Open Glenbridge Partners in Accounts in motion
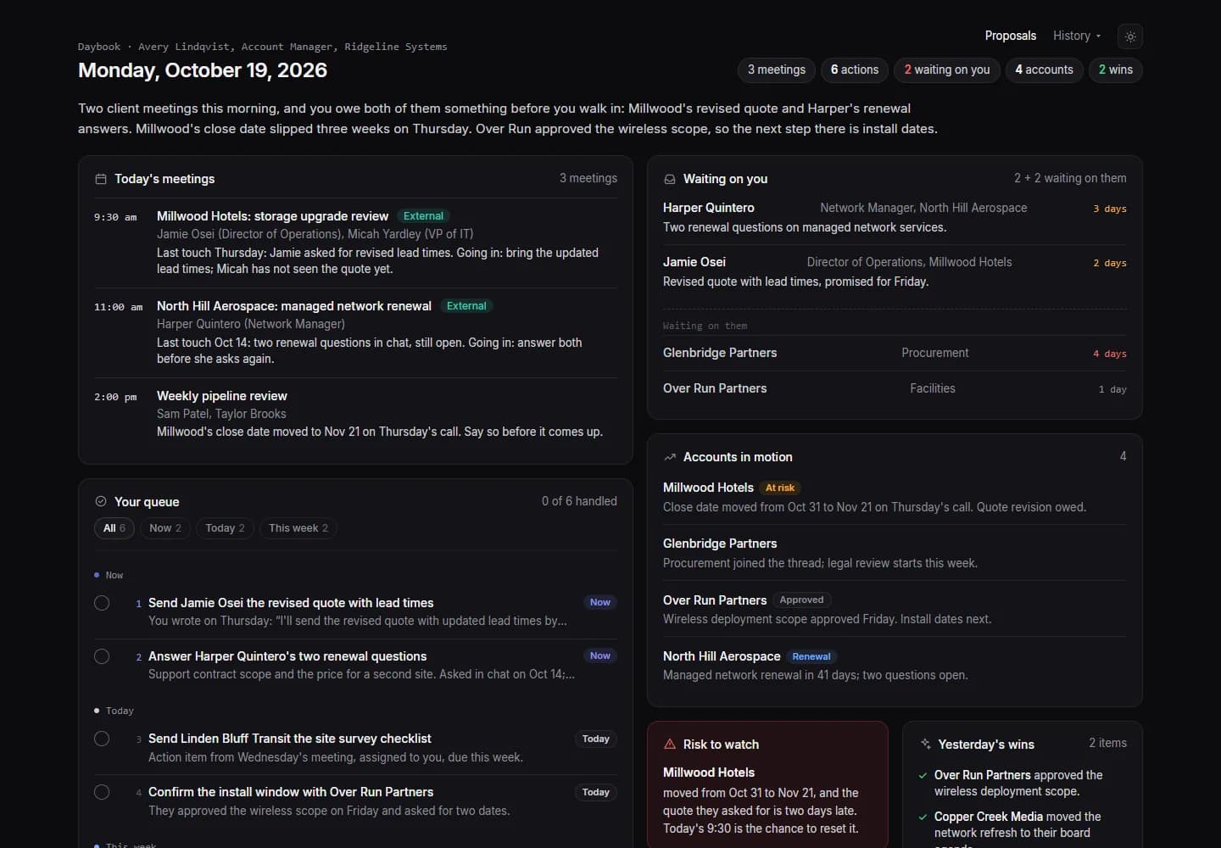1221x848 pixels. point(895,553)
